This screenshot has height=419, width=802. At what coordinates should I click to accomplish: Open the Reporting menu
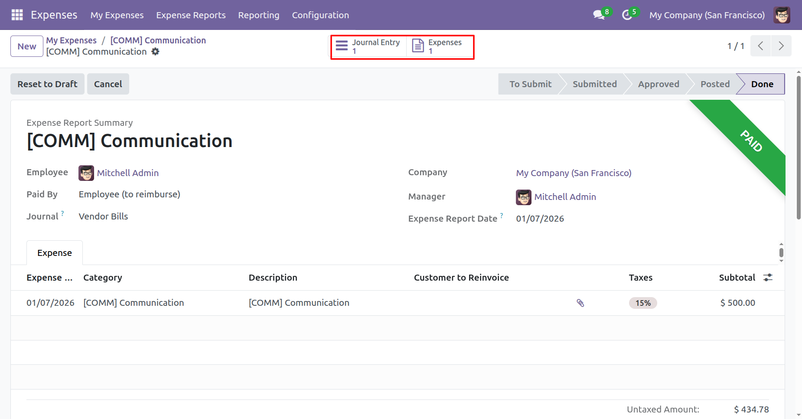click(258, 15)
